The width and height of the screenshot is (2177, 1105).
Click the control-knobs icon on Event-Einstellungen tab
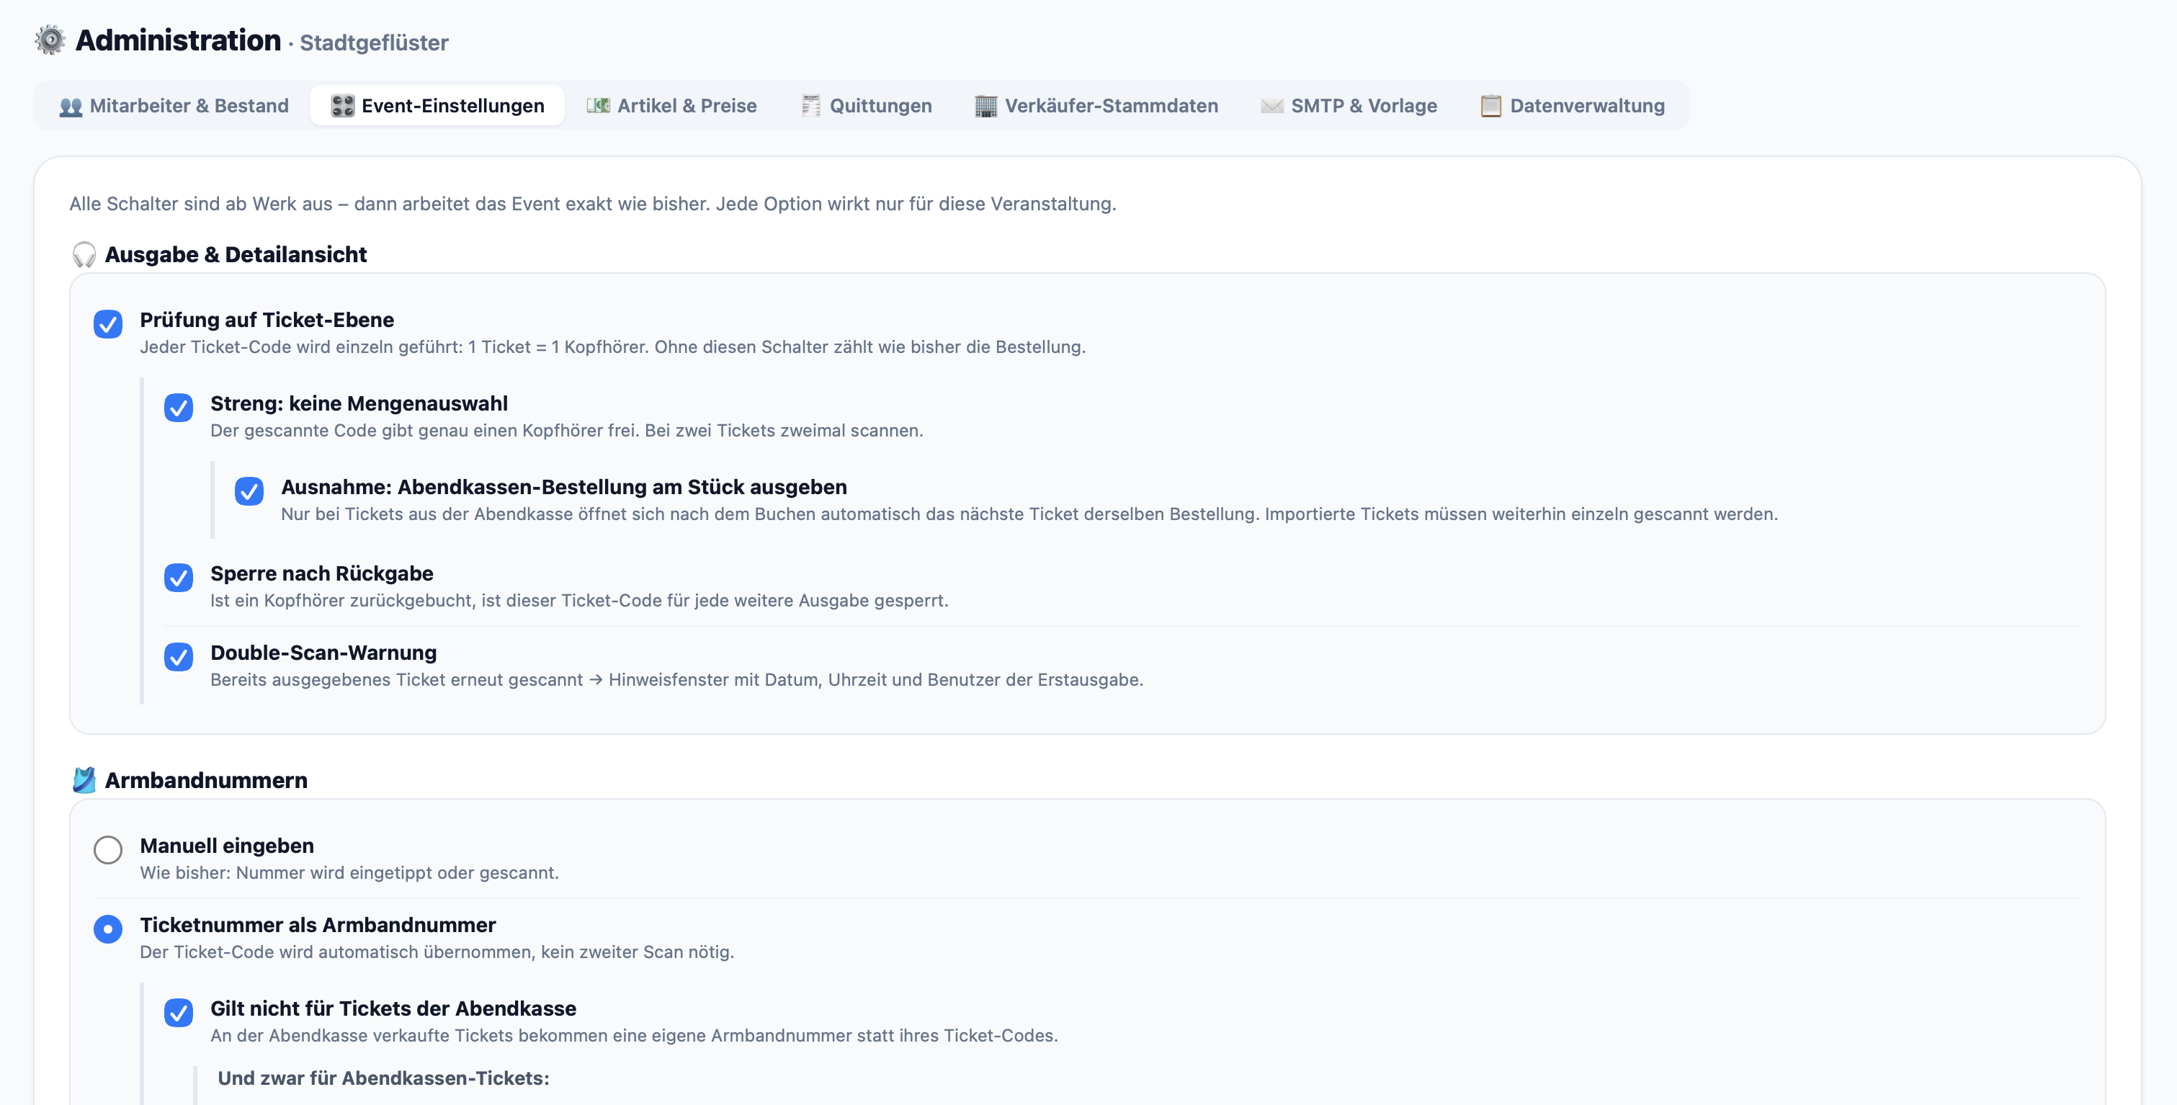[342, 106]
